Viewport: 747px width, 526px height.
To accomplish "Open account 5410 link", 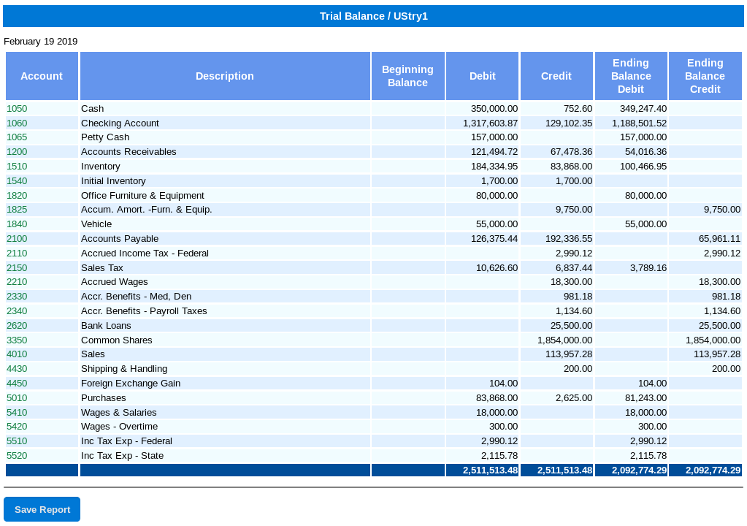I will pos(17,413).
